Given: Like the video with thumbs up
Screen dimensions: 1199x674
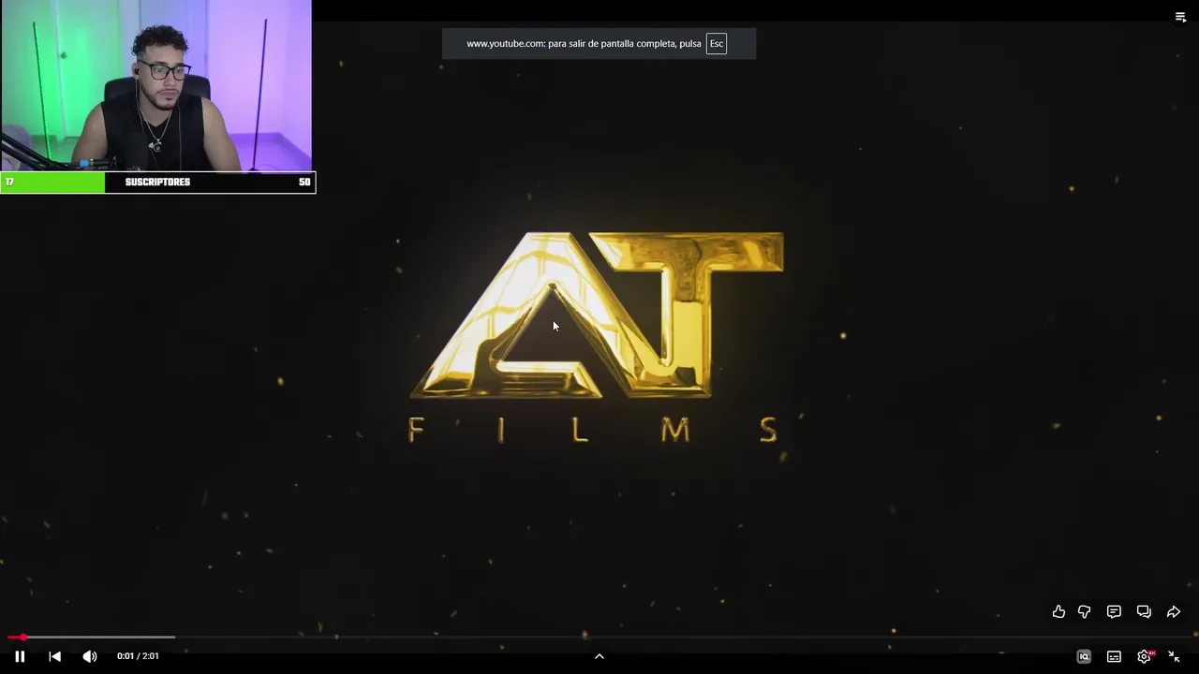Looking at the screenshot, I should [1058, 611].
